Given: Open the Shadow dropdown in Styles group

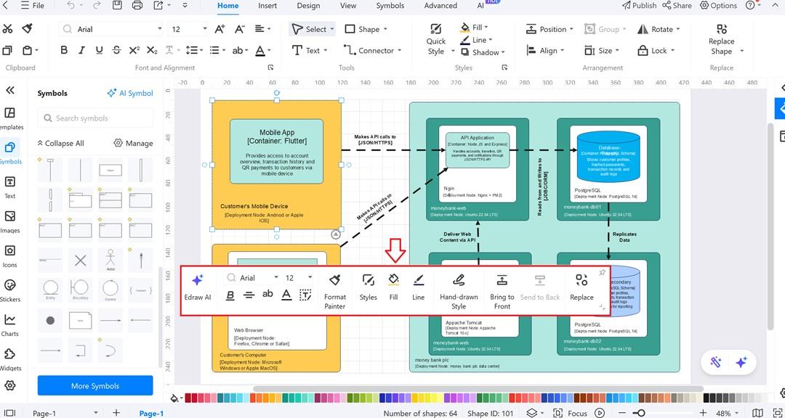Looking at the screenshot, I should pos(484,52).
